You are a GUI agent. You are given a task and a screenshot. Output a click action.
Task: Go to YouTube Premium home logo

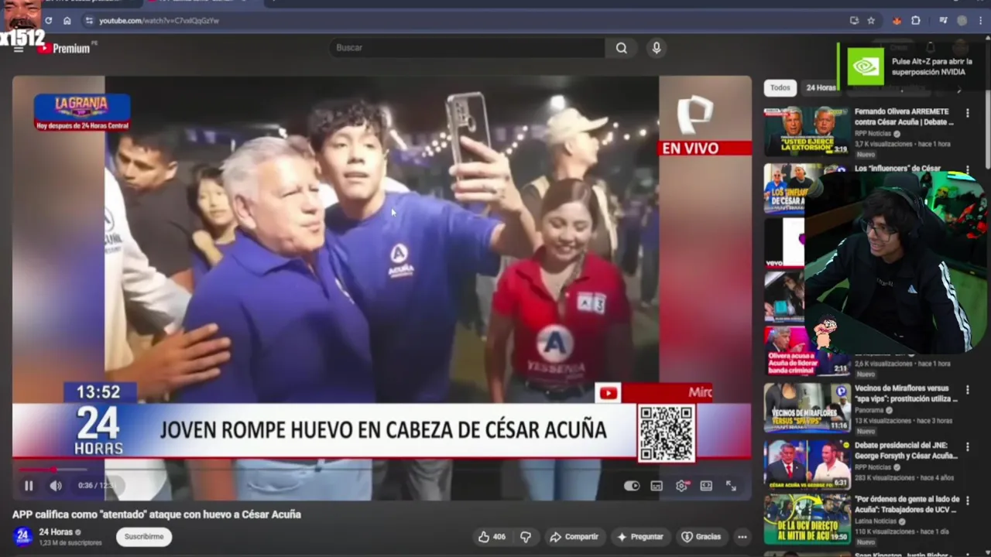coord(65,49)
